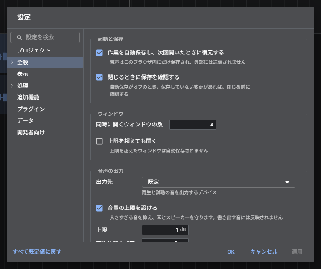Expand the 処理 category chevron
Image resolution: width=321 pixels, height=269 pixels.
[12, 86]
